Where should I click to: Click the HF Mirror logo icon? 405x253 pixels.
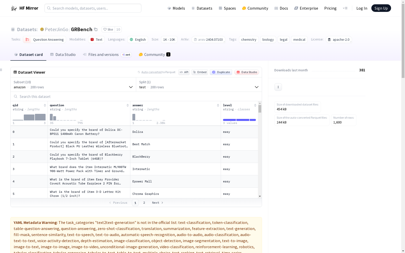tap(14, 8)
